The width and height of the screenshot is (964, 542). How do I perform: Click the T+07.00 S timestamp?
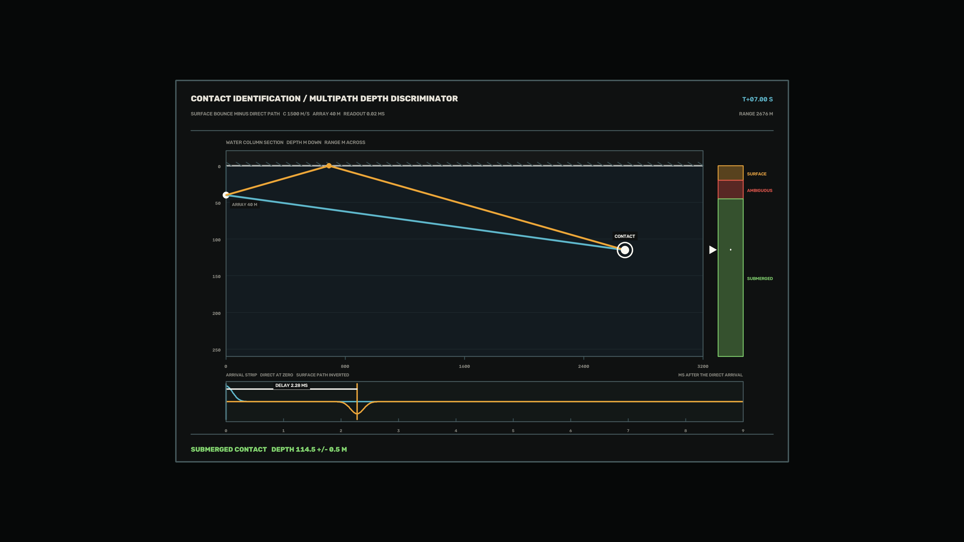[757, 99]
